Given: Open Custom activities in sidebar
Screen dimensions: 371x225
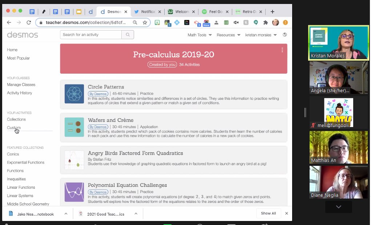Looking at the screenshot, I should (14, 128).
